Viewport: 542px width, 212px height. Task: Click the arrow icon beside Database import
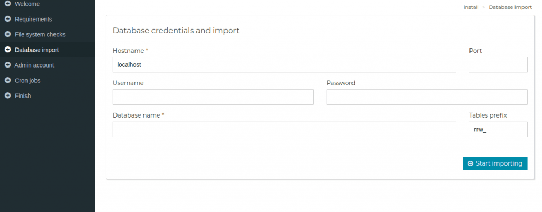pyautogui.click(x=7, y=50)
